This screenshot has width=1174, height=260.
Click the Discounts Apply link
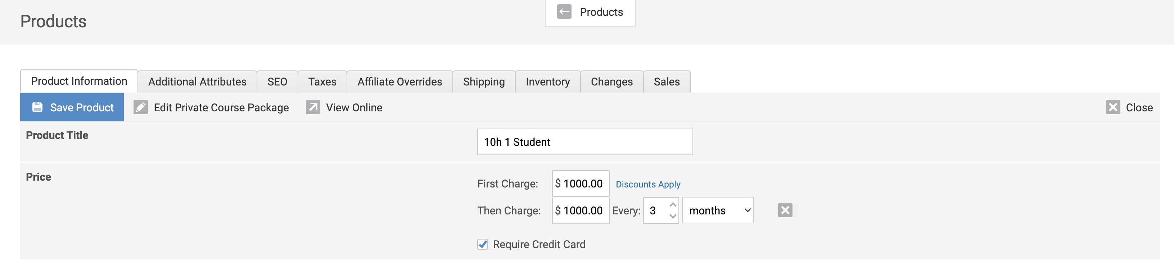click(647, 185)
